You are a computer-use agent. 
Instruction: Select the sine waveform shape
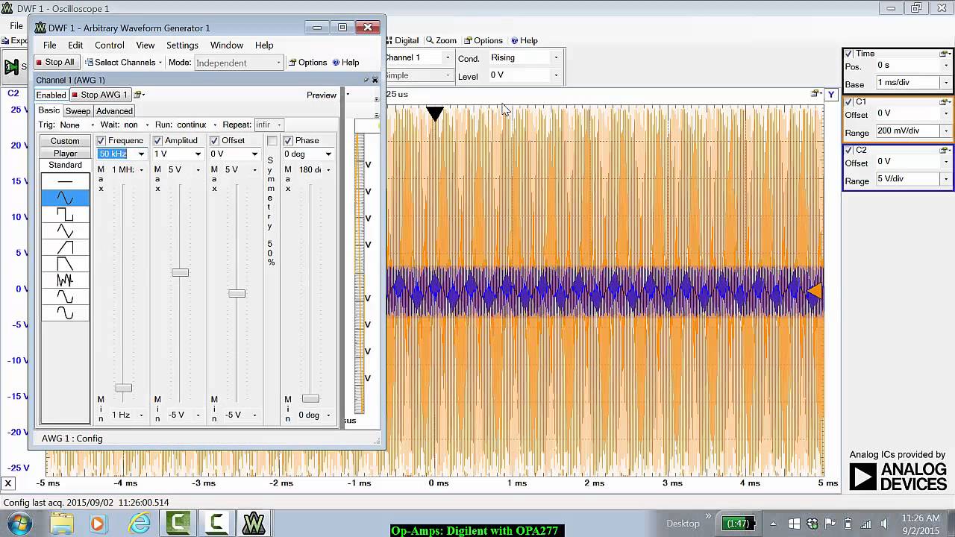[65, 198]
